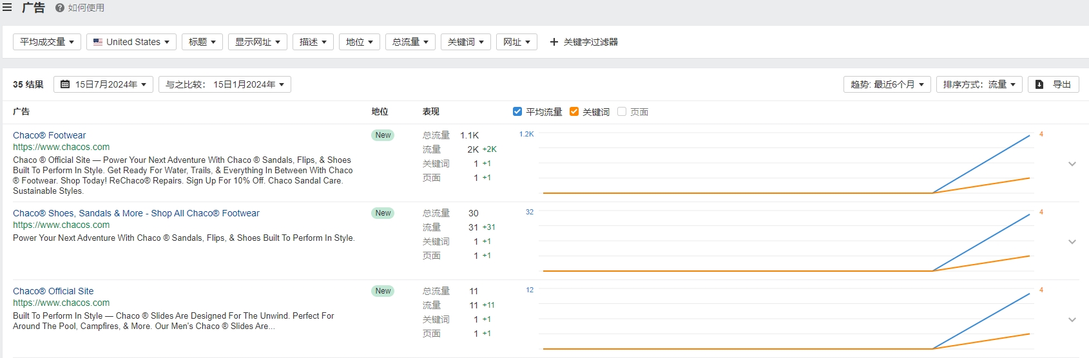The height and width of the screenshot is (358, 1089).
Task: Click chacos.com URL under Chaco® Official Site
Action: (x=61, y=303)
